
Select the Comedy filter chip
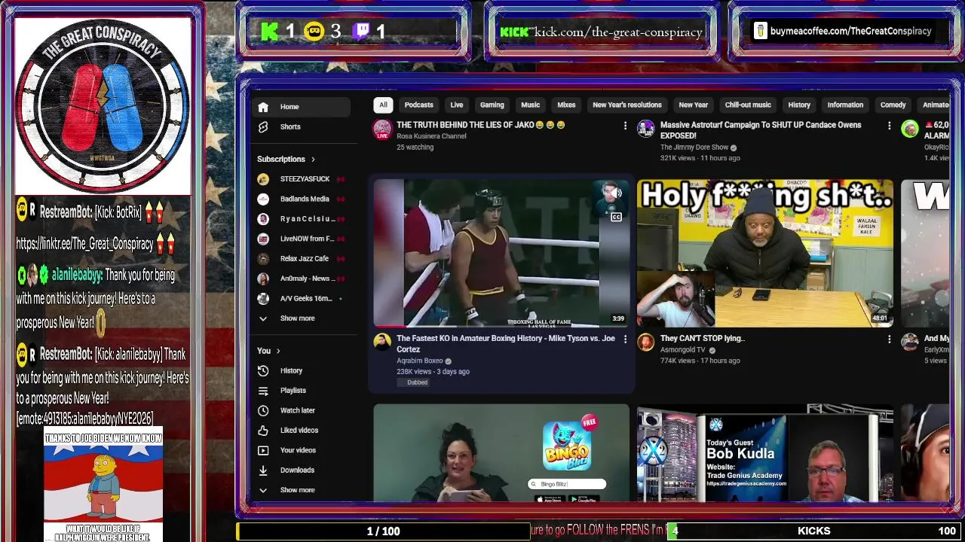893,105
